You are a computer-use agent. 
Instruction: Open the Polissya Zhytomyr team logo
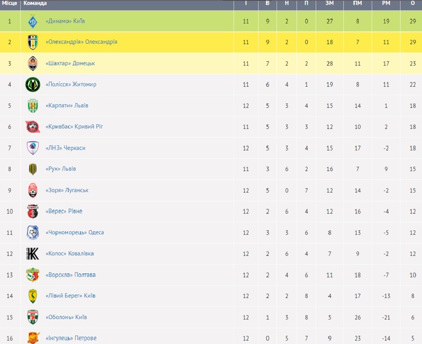click(33, 84)
